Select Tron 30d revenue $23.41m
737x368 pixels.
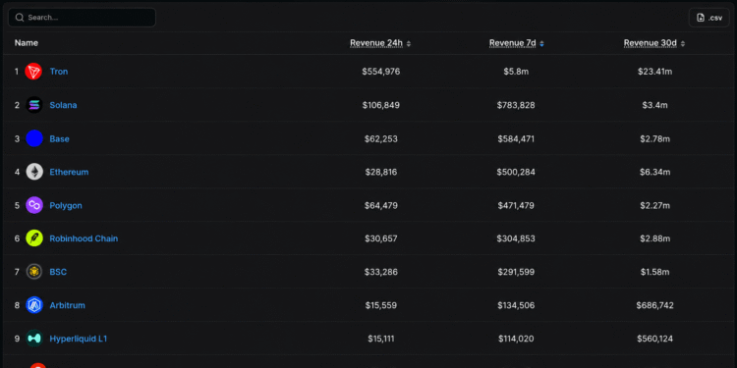654,72
